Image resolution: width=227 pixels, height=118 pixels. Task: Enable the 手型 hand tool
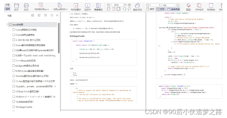[x=7, y=5]
